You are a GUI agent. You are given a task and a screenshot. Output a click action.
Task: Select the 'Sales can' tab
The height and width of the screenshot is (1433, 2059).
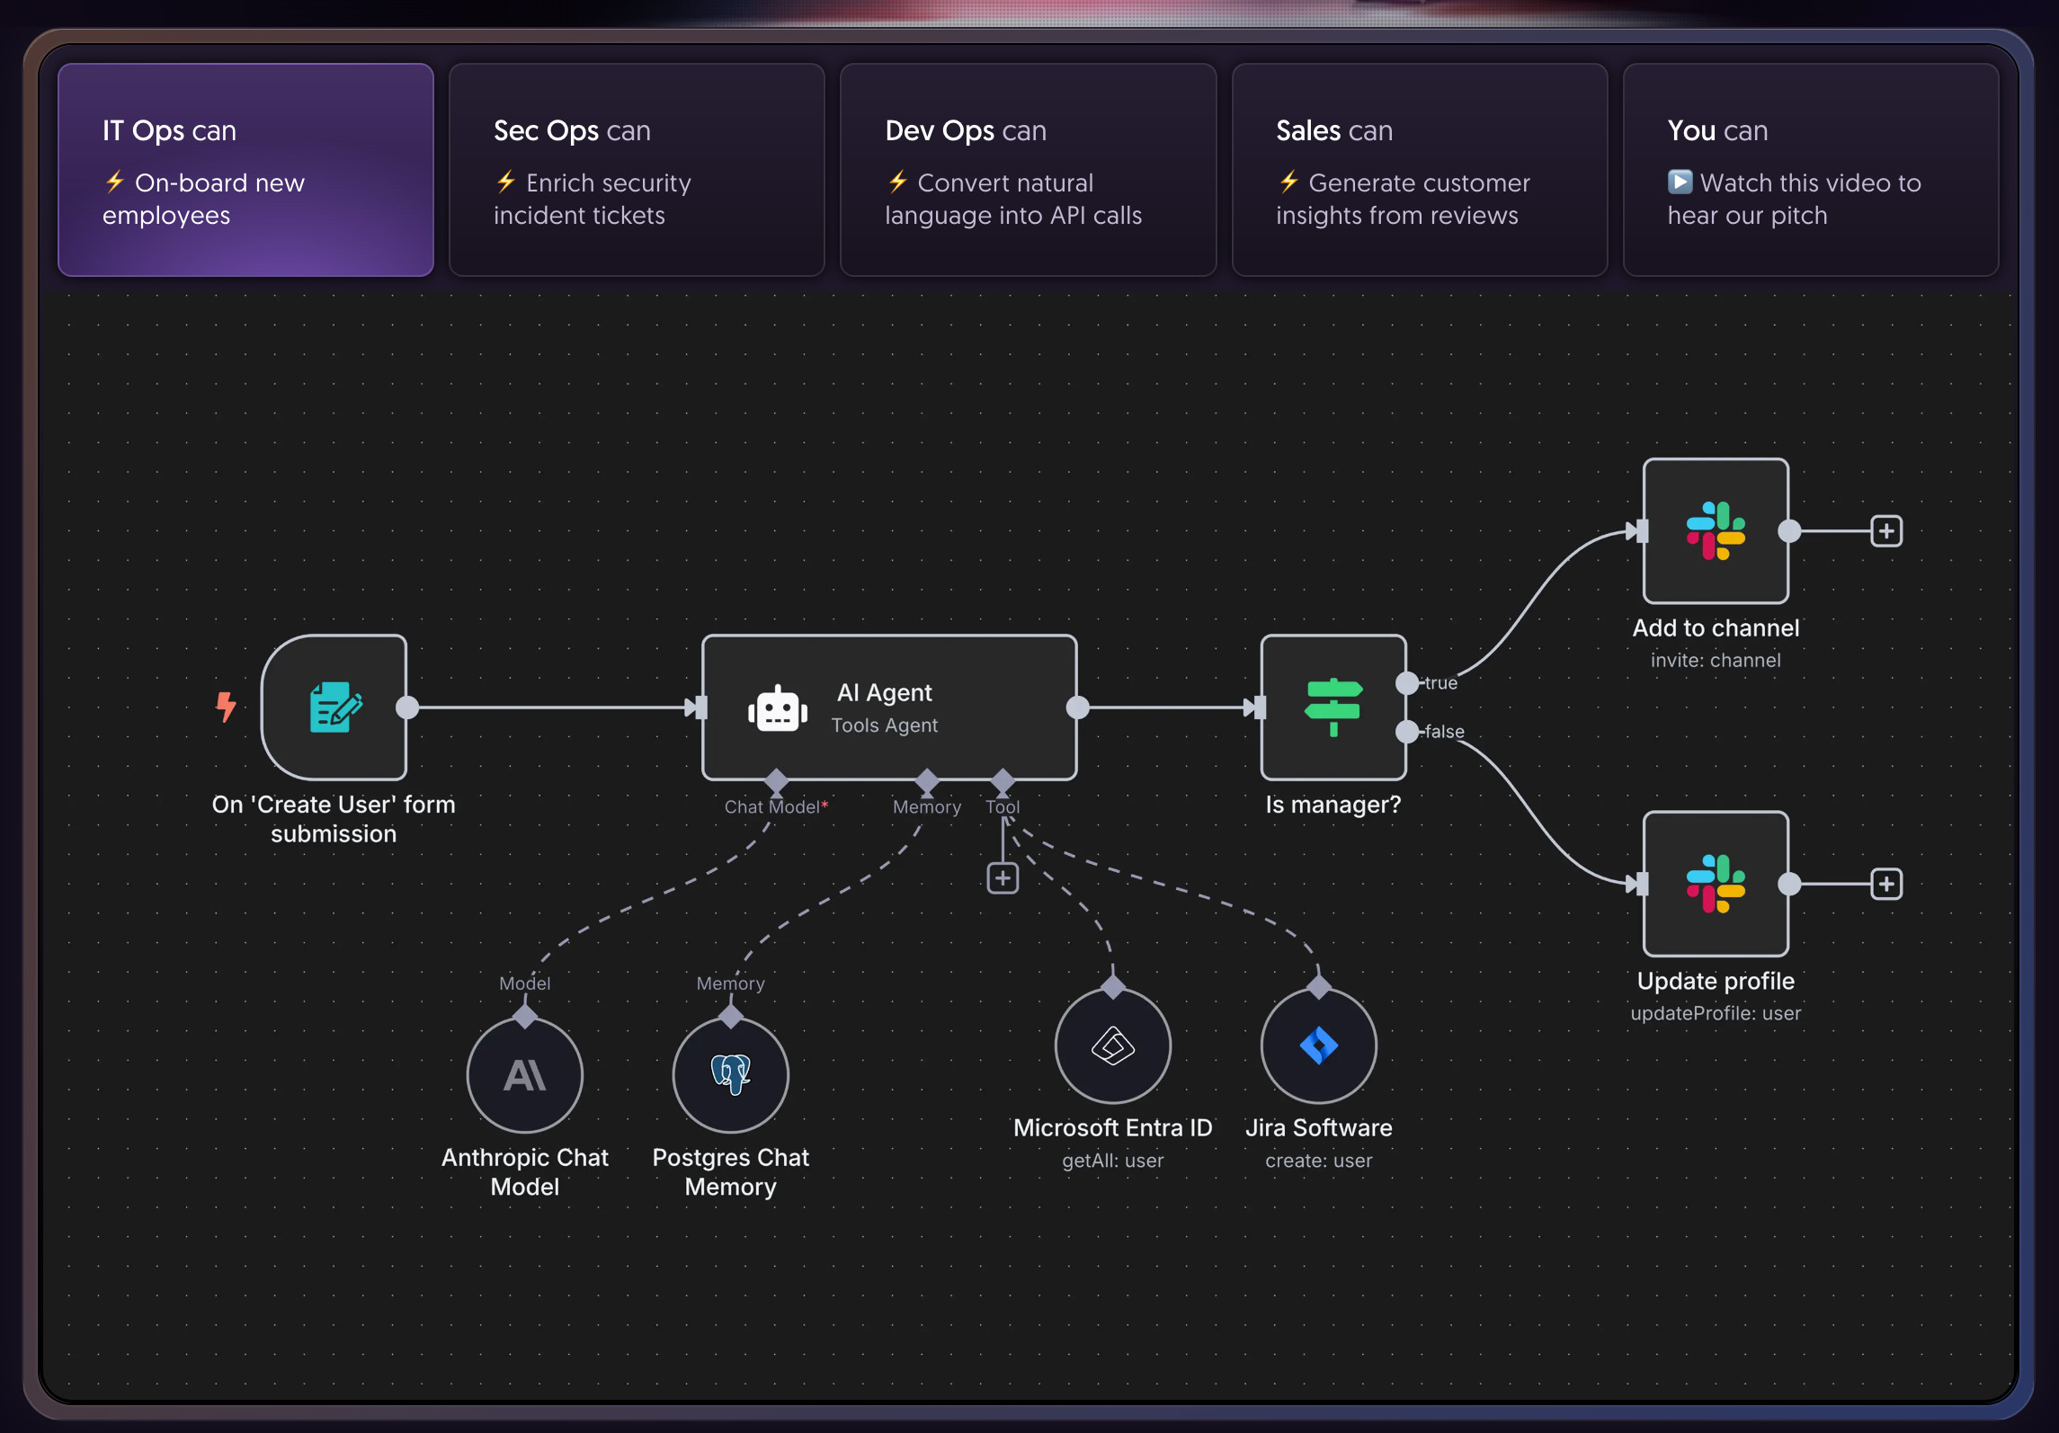pyautogui.click(x=1419, y=170)
